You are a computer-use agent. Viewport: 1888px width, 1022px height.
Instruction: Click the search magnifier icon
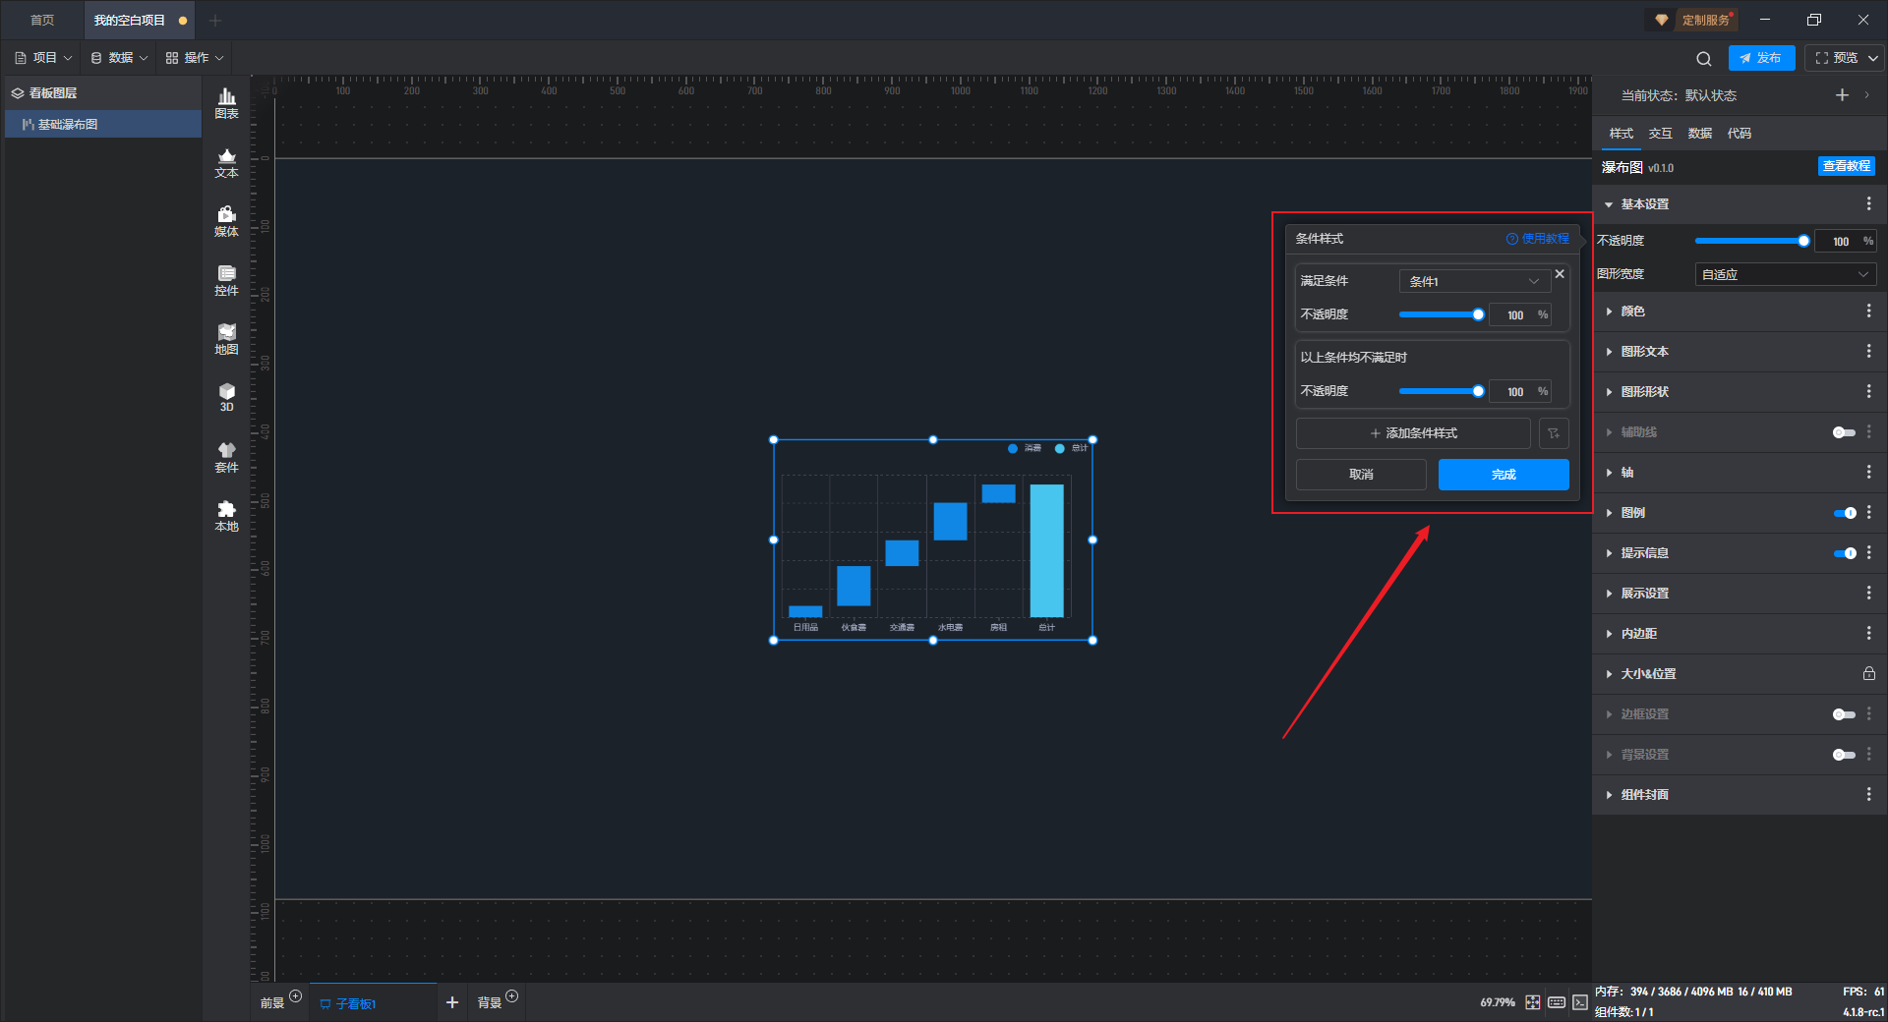(x=1704, y=58)
